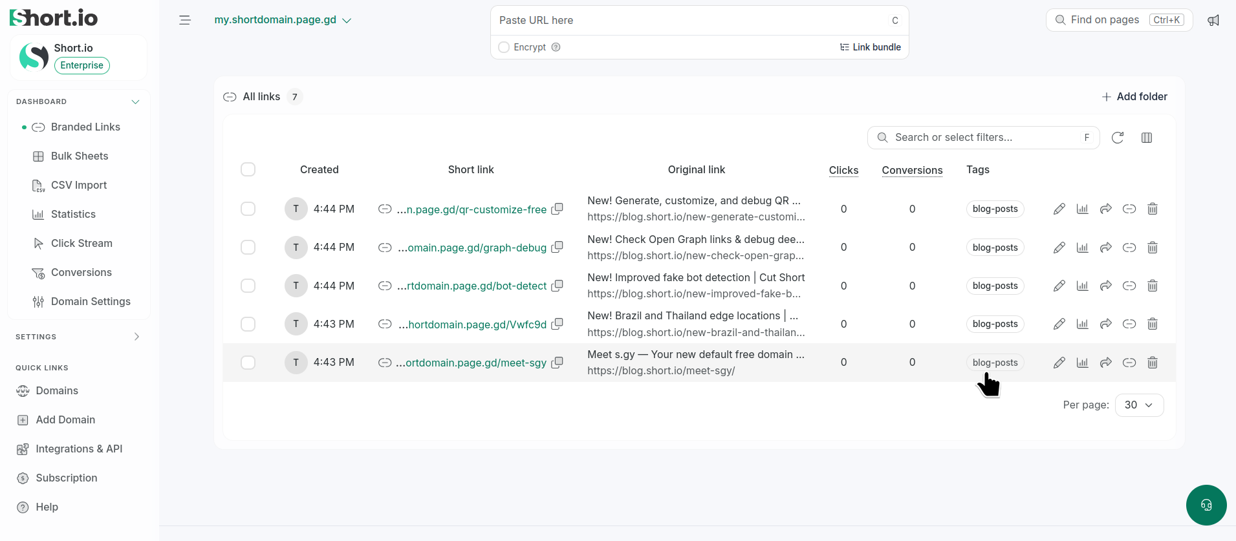Refresh the links table
This screenshot has height=541, width=1236.
(1118, 138)
